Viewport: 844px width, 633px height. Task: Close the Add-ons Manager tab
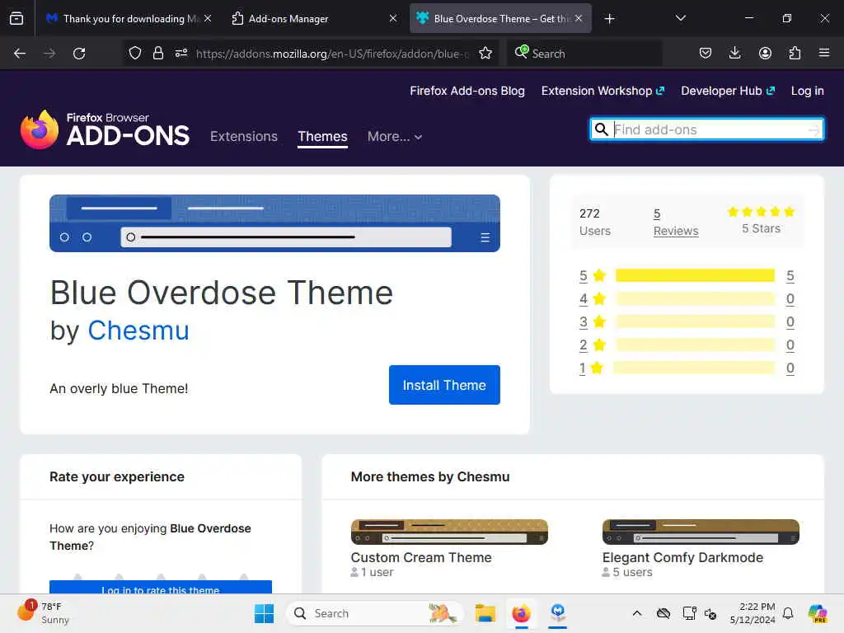click(393, 18)
